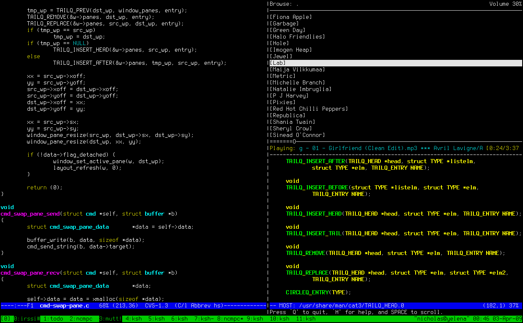Expand the [Red Hot Chilli Peppers] folder
This screenshot has width=523, height=323.
309,109
